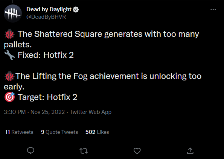Click the Shattered Square tweet text
This screenshot has width=224, height=159.
(x=101, y=39)
